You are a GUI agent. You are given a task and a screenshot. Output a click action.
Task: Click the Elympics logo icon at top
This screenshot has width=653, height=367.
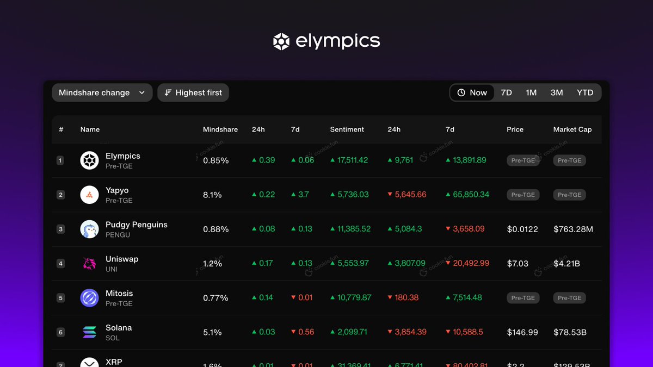(281, 41)
